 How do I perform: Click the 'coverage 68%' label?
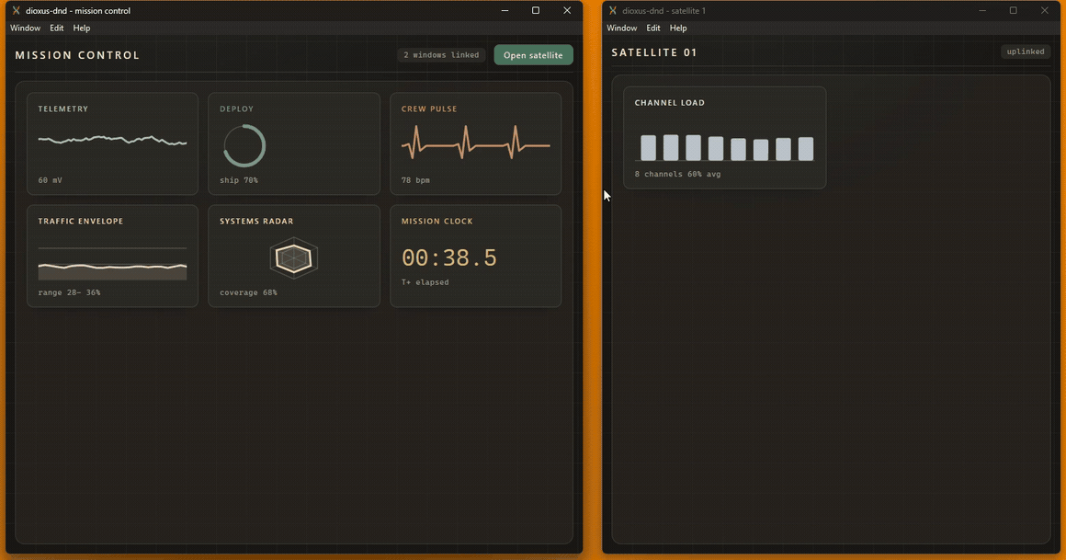pyautogui.click(x=248, y=292)
